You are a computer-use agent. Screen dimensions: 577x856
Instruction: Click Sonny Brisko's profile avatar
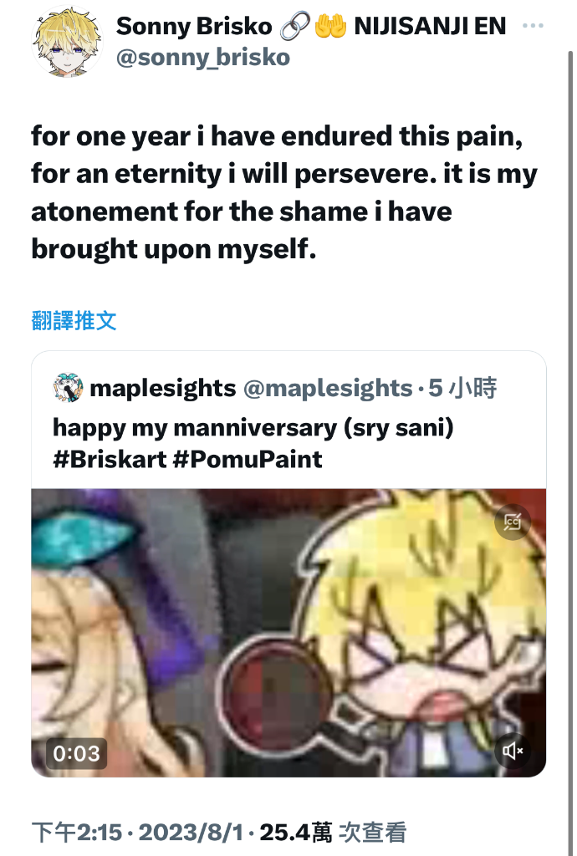pos(67,42)
